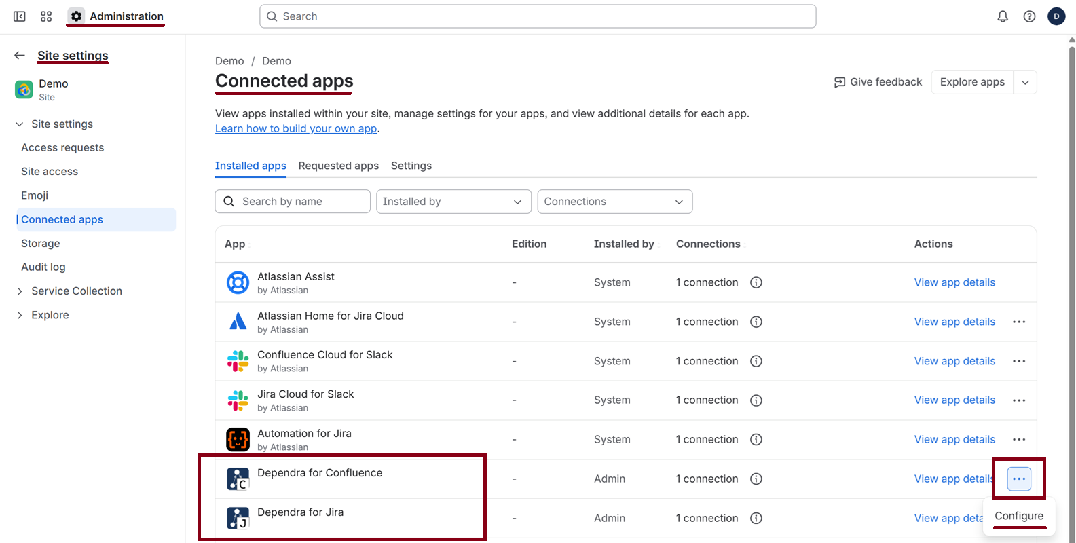Go back using the Site settings arrow
This screenshot has width=1076, height=543.
coord(20,56)
